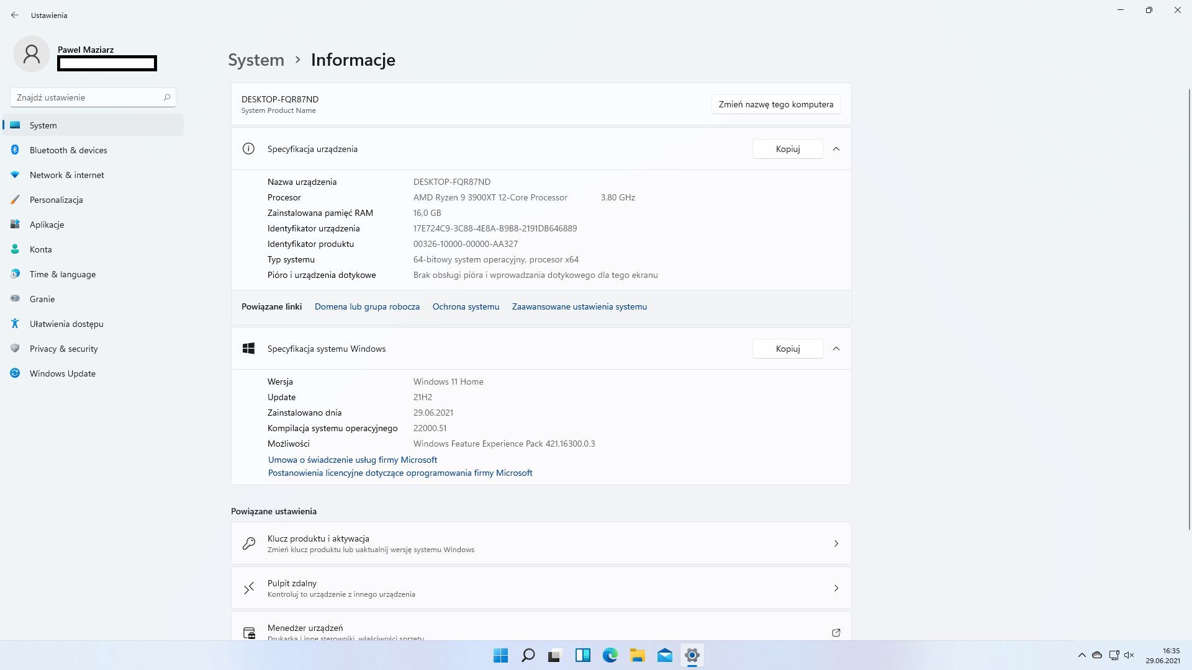Viewport: 1192px width, 670px height.
Task: Open Ułatwienia dostępu section
Action: click(x=93, y=324)
